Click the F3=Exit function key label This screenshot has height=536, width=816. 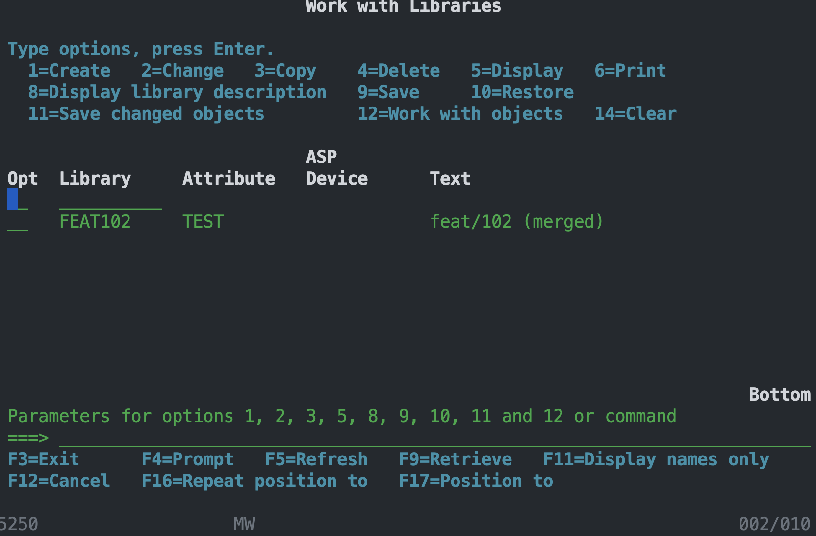pos(43,459)
